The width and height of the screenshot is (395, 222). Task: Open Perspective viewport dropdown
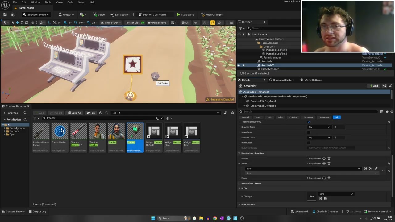point(158,23)
